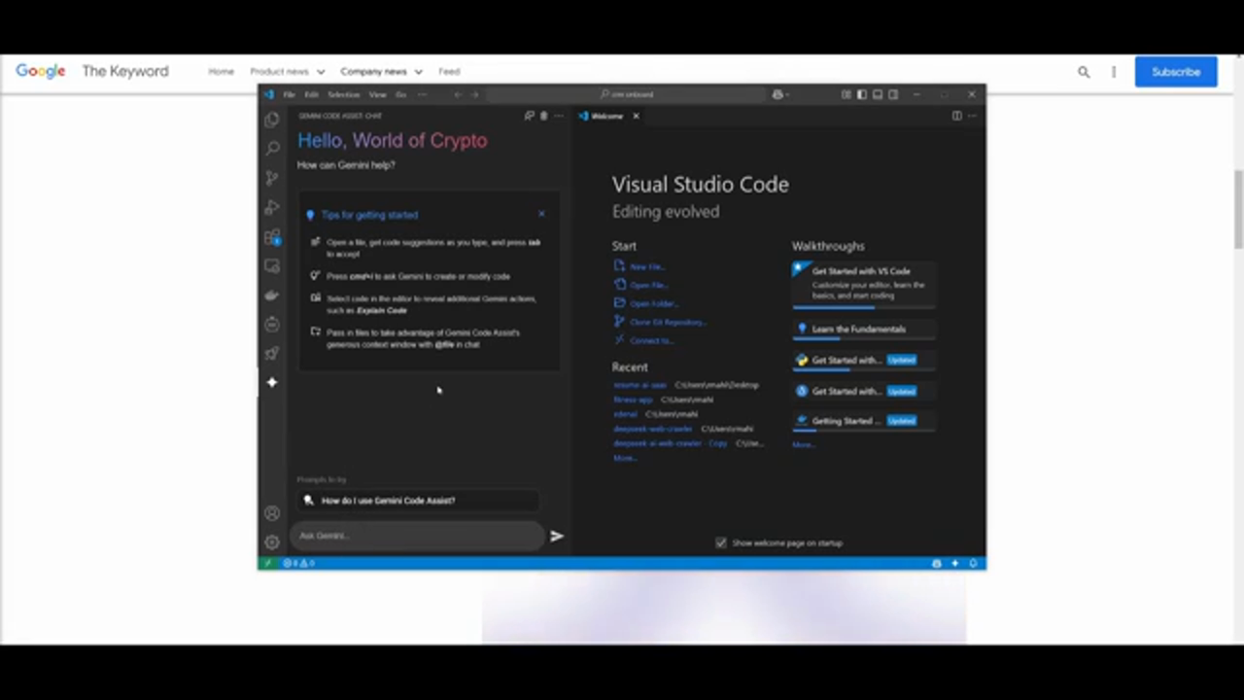
Task: Click the Connect to link
Action: tap(643, 340)
